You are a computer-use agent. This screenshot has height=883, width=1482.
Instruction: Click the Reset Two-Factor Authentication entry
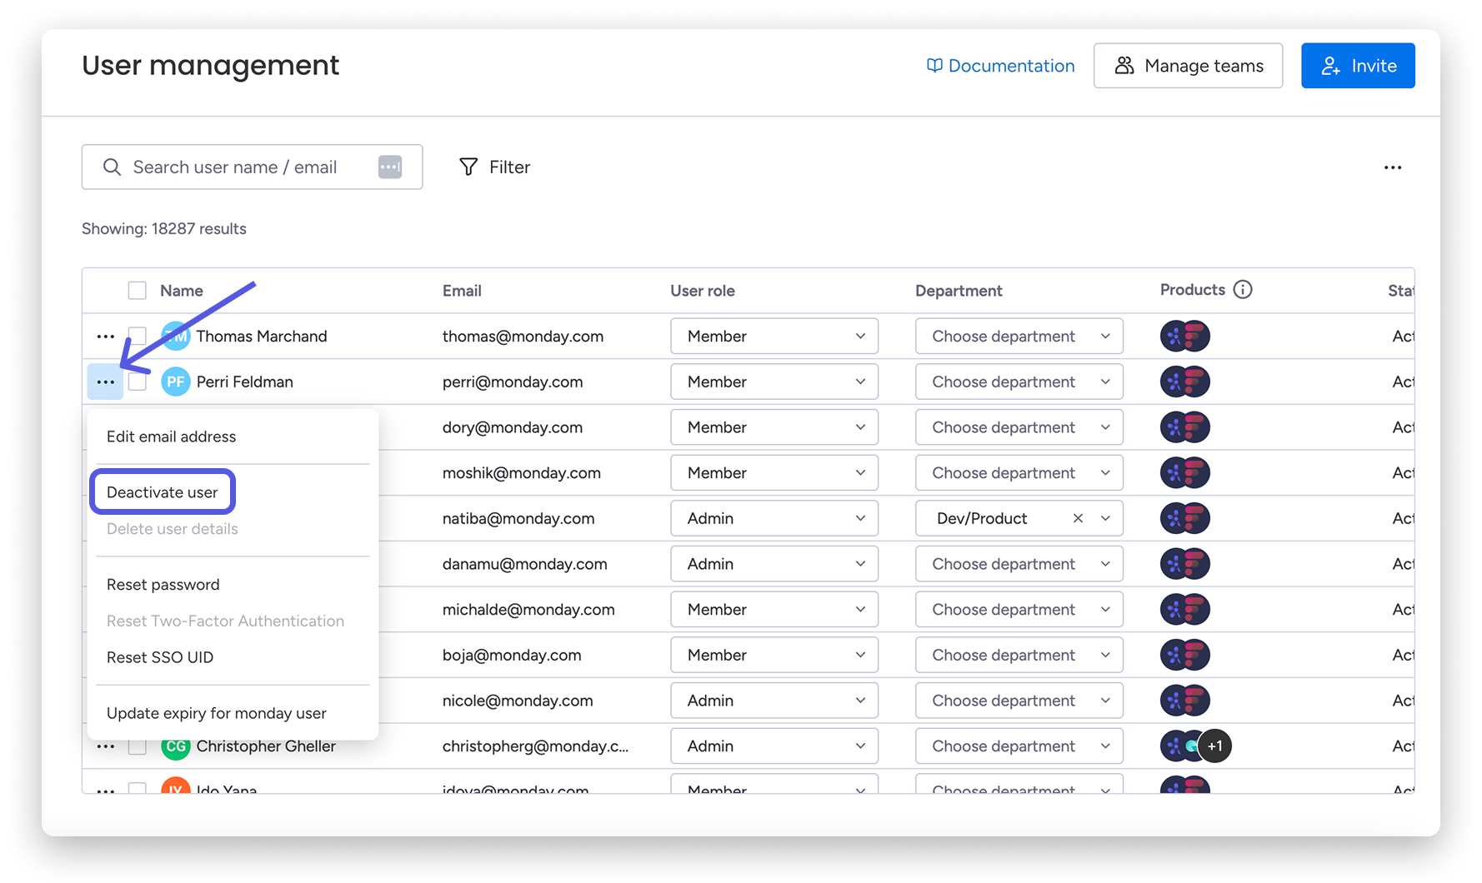click(x=225, y=621)
